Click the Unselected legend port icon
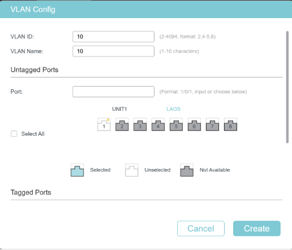This screenshot has height=250, width=292. tap(132, 170)
